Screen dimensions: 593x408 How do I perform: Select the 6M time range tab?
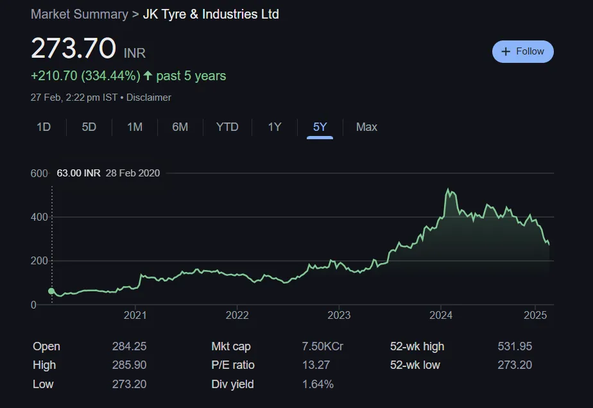180,127
